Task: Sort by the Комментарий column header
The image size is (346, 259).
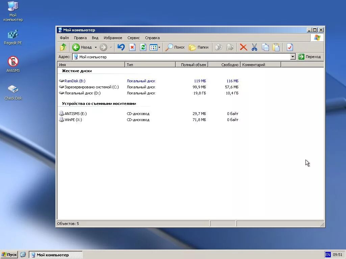Action: [x=261, y=64]
